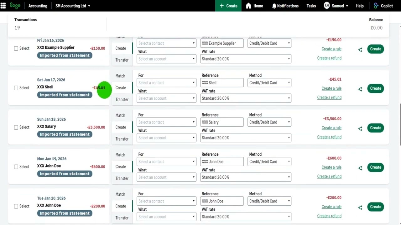
Task: Split the XXX Salary transaction icon
Action: point(360,128)
